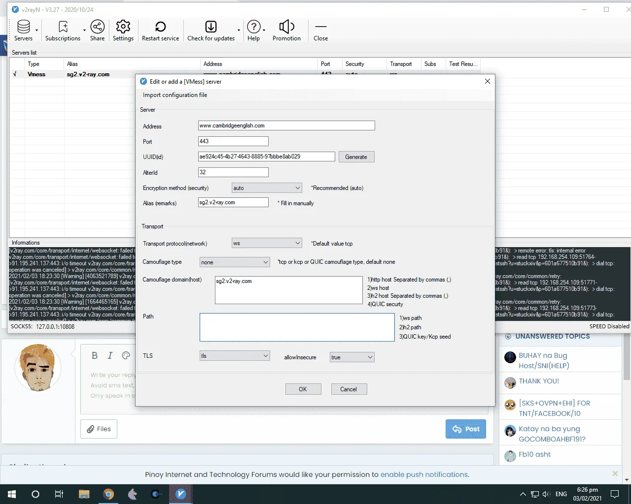Image resolution: width=631 pixels, height=504 pixels.
Task: Click the Post reply button
Action: [466, 429]
